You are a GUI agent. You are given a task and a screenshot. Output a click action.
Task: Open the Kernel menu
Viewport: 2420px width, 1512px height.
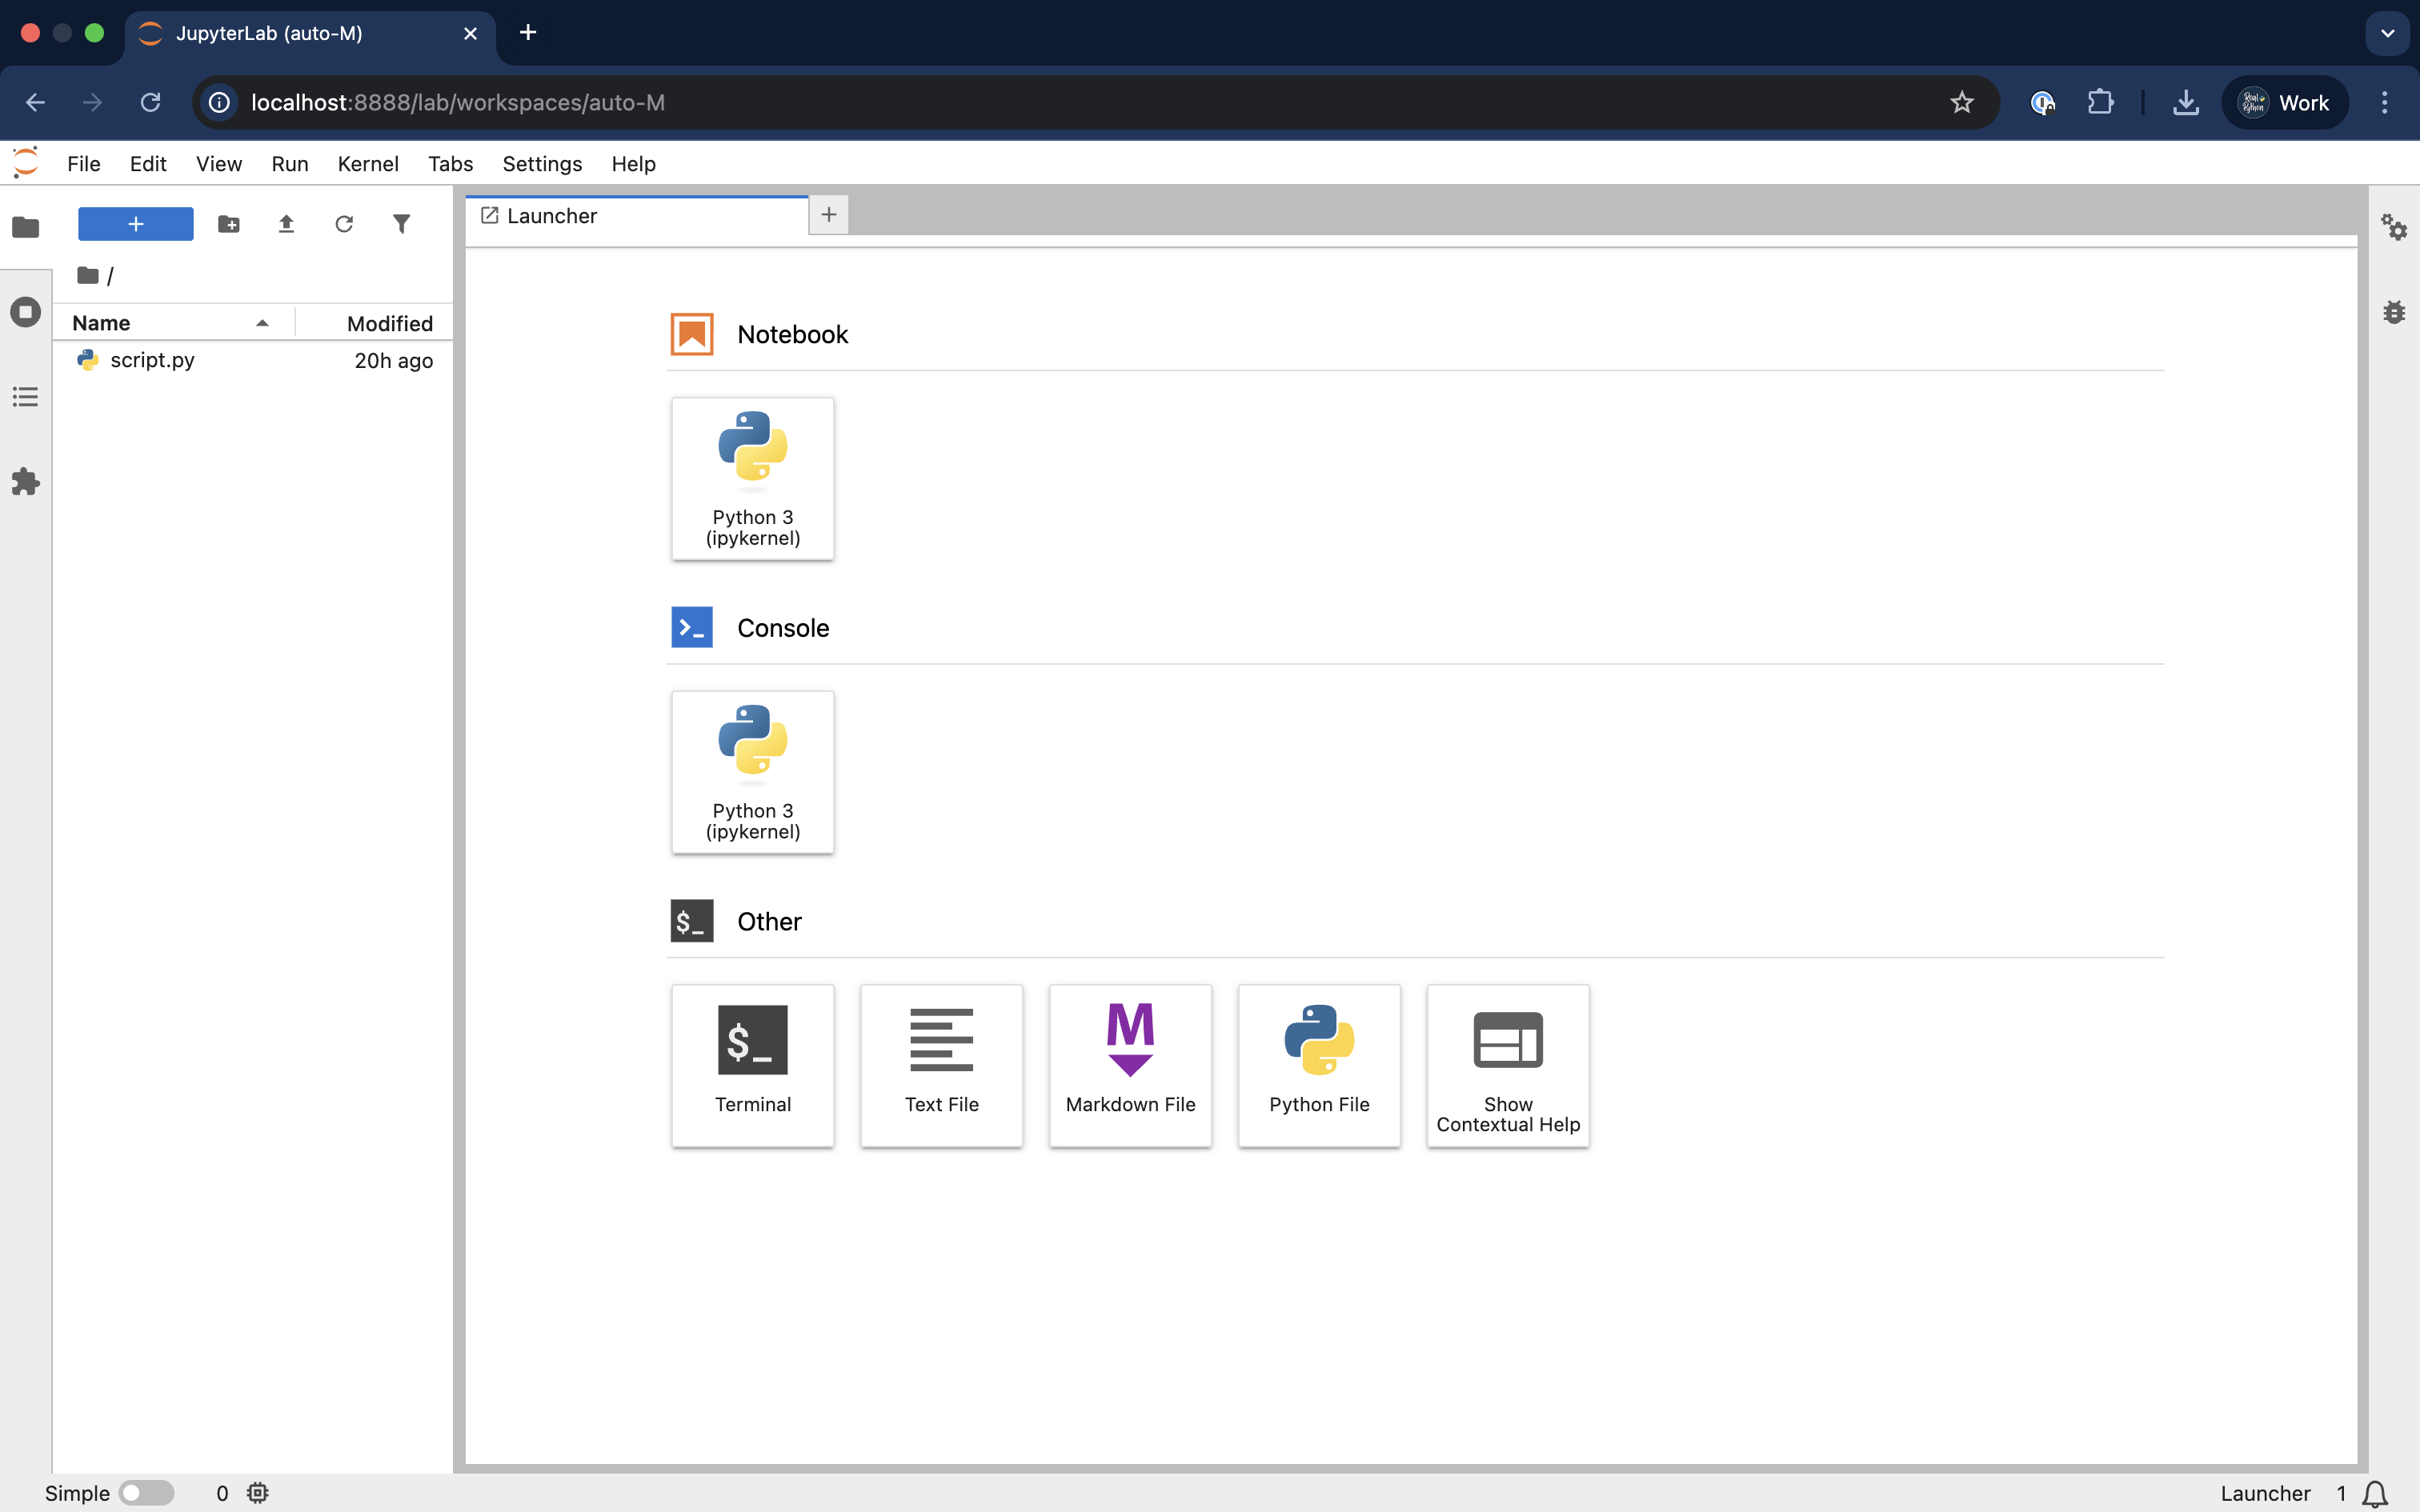368,164
